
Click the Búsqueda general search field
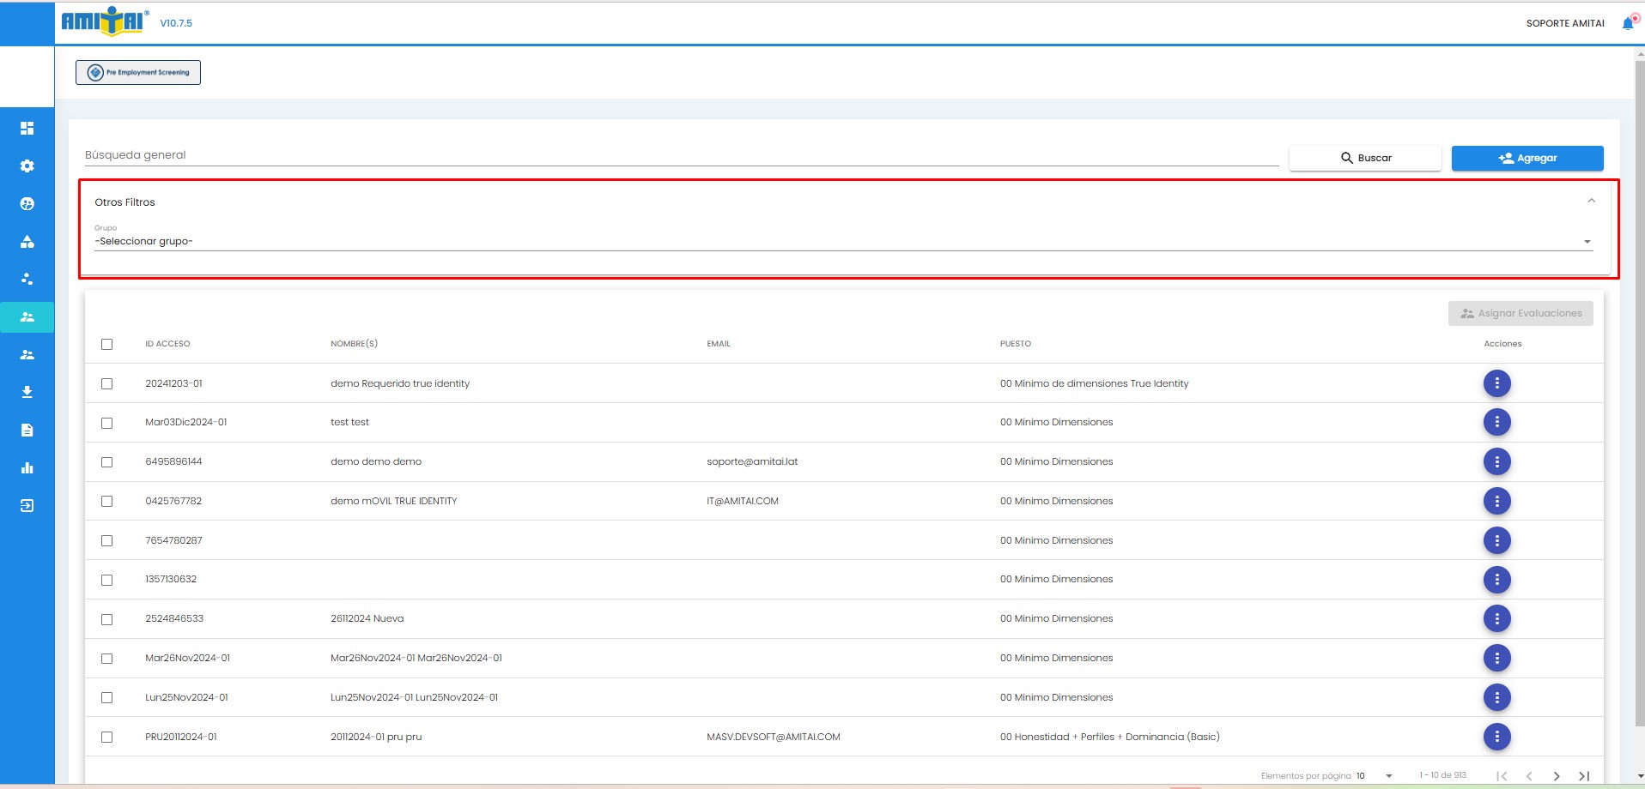[680, 155]
